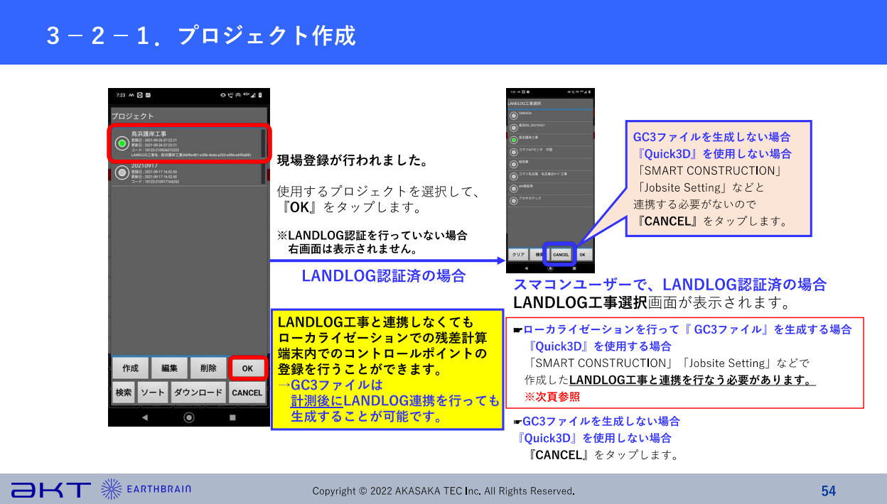Select the 20210917 project radio button
Image resolution: width=887 pixels, height=504 pixels.
tap(122, 172)
